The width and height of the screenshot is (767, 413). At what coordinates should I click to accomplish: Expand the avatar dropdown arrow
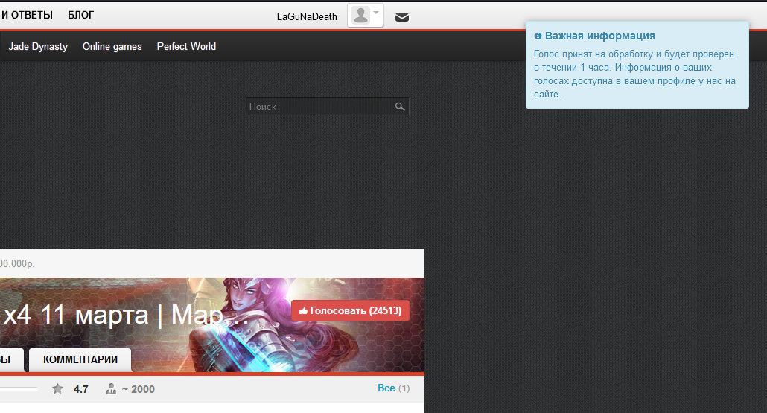point(376,13)
